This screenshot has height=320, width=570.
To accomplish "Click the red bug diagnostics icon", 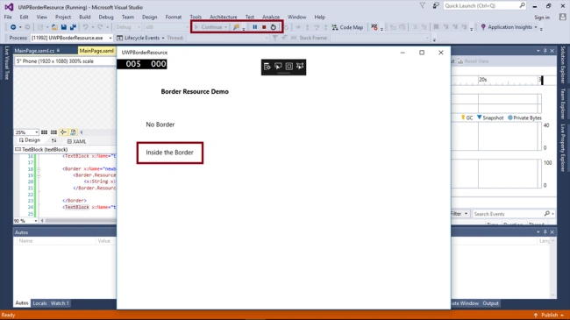I will point(374,27).
